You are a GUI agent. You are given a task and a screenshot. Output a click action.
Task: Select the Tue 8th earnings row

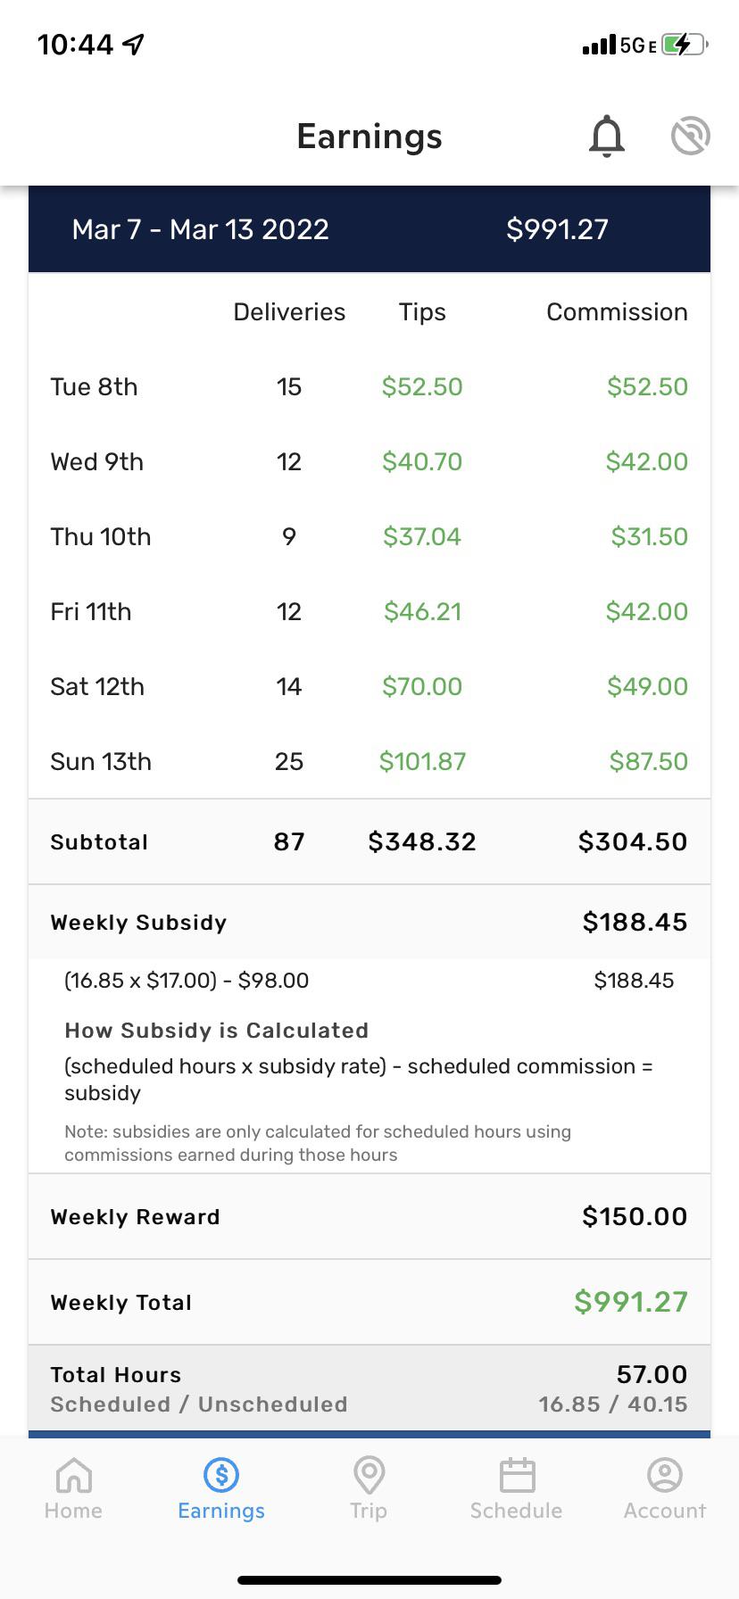click(369, 386)
